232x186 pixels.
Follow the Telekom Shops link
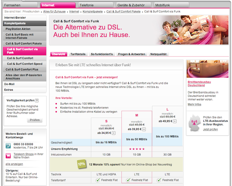pos(24,154)
